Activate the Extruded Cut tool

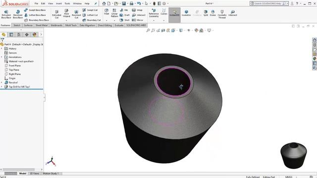(56, 14)
